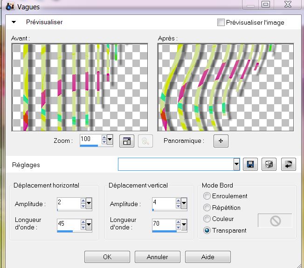This screenshot has width=304, height=268.
Task: Click the fit-to-window zoom icon
Action: 127,141
